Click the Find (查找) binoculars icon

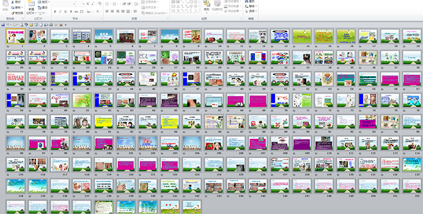pyautogui.click(x=247, y=1)
